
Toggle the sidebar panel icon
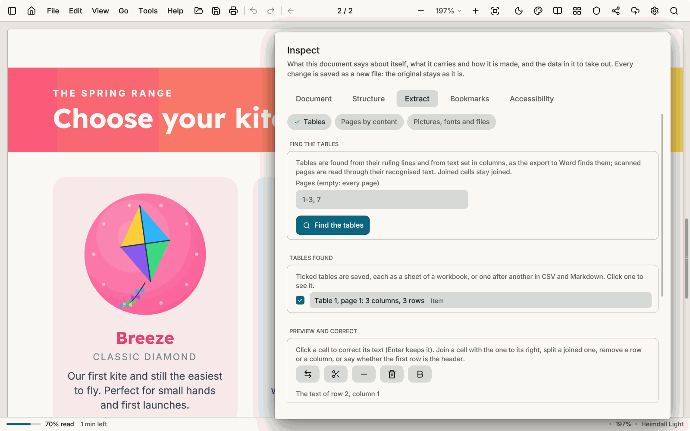pos(12,11)
